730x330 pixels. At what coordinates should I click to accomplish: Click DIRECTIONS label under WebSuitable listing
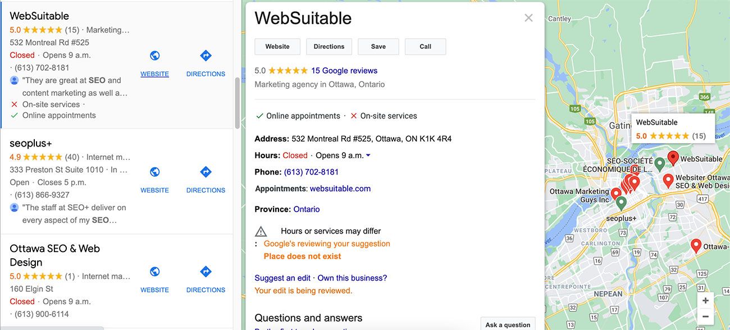click(206, 74)
